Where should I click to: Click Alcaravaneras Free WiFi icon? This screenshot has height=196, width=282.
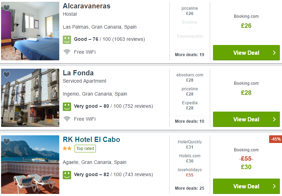(x=67, y=52)
